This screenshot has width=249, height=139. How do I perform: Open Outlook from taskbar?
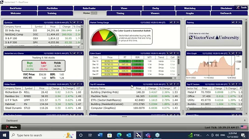(129, 135)
